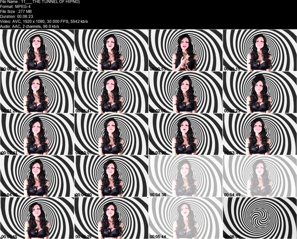Choose the frame stamped 00:03:01
Screen dimensions: 297x239
(111, 134)
